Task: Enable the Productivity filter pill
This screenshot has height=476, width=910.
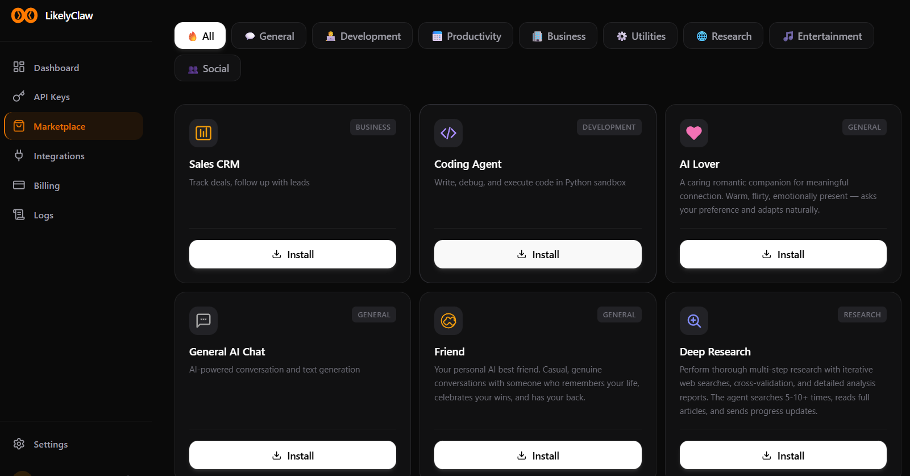Action: [466, 35]
